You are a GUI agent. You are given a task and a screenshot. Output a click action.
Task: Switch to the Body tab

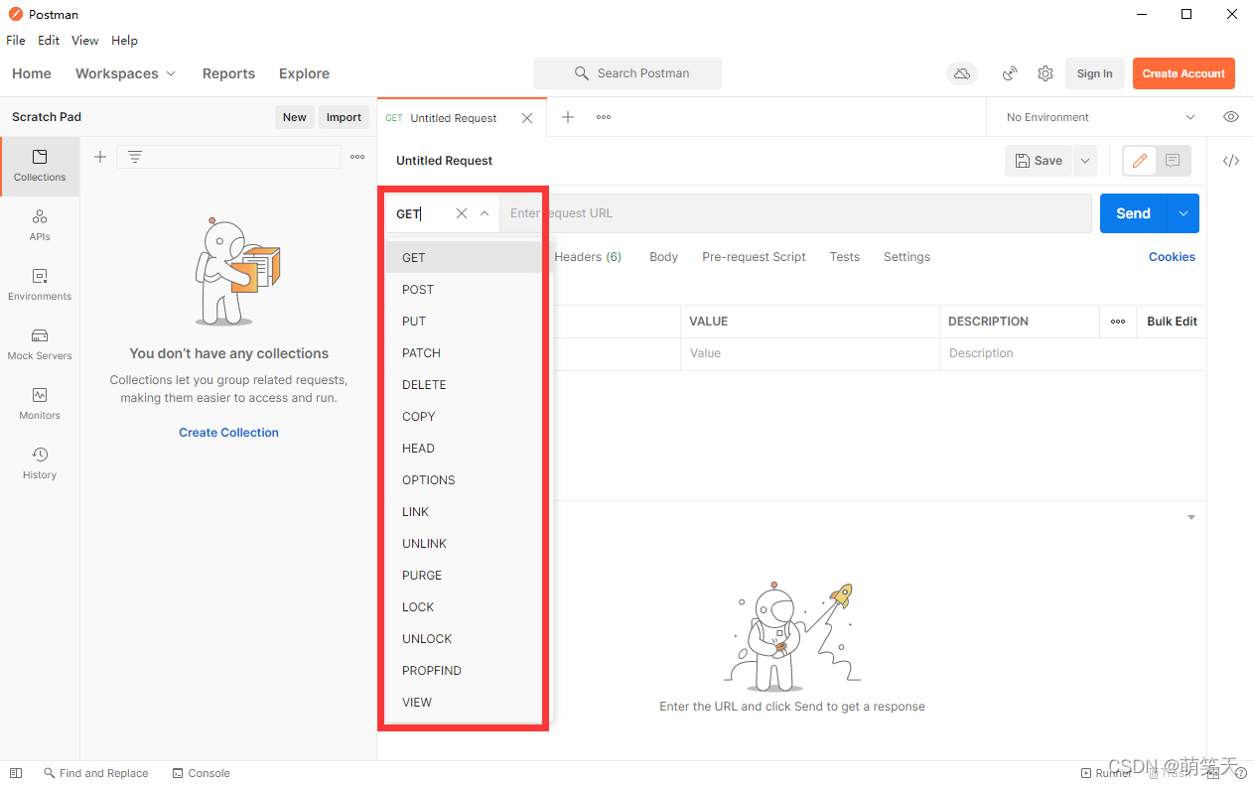coord(663,257)
